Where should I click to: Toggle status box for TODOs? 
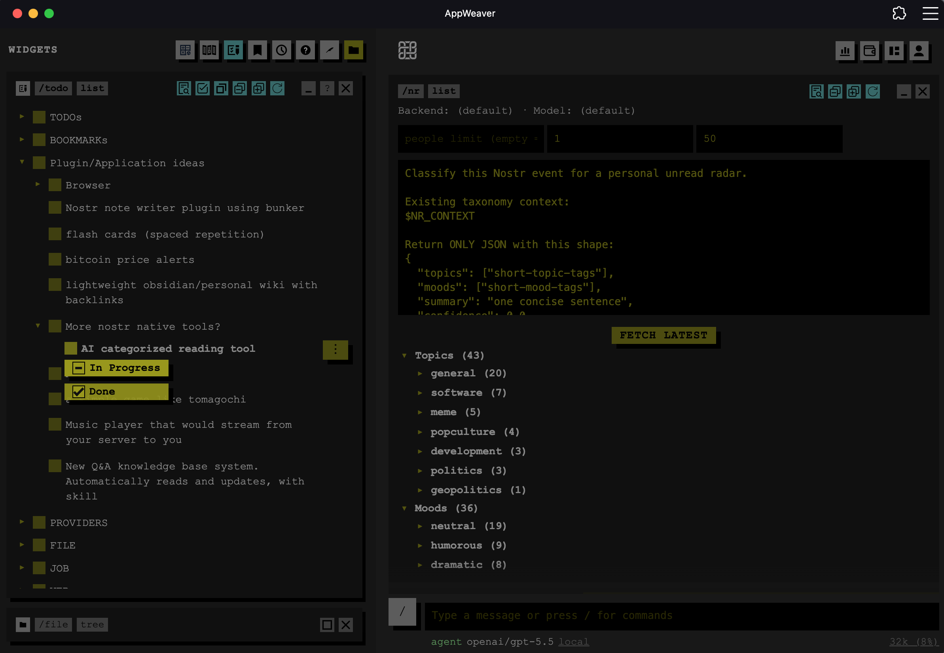click(x=39, y=118)
